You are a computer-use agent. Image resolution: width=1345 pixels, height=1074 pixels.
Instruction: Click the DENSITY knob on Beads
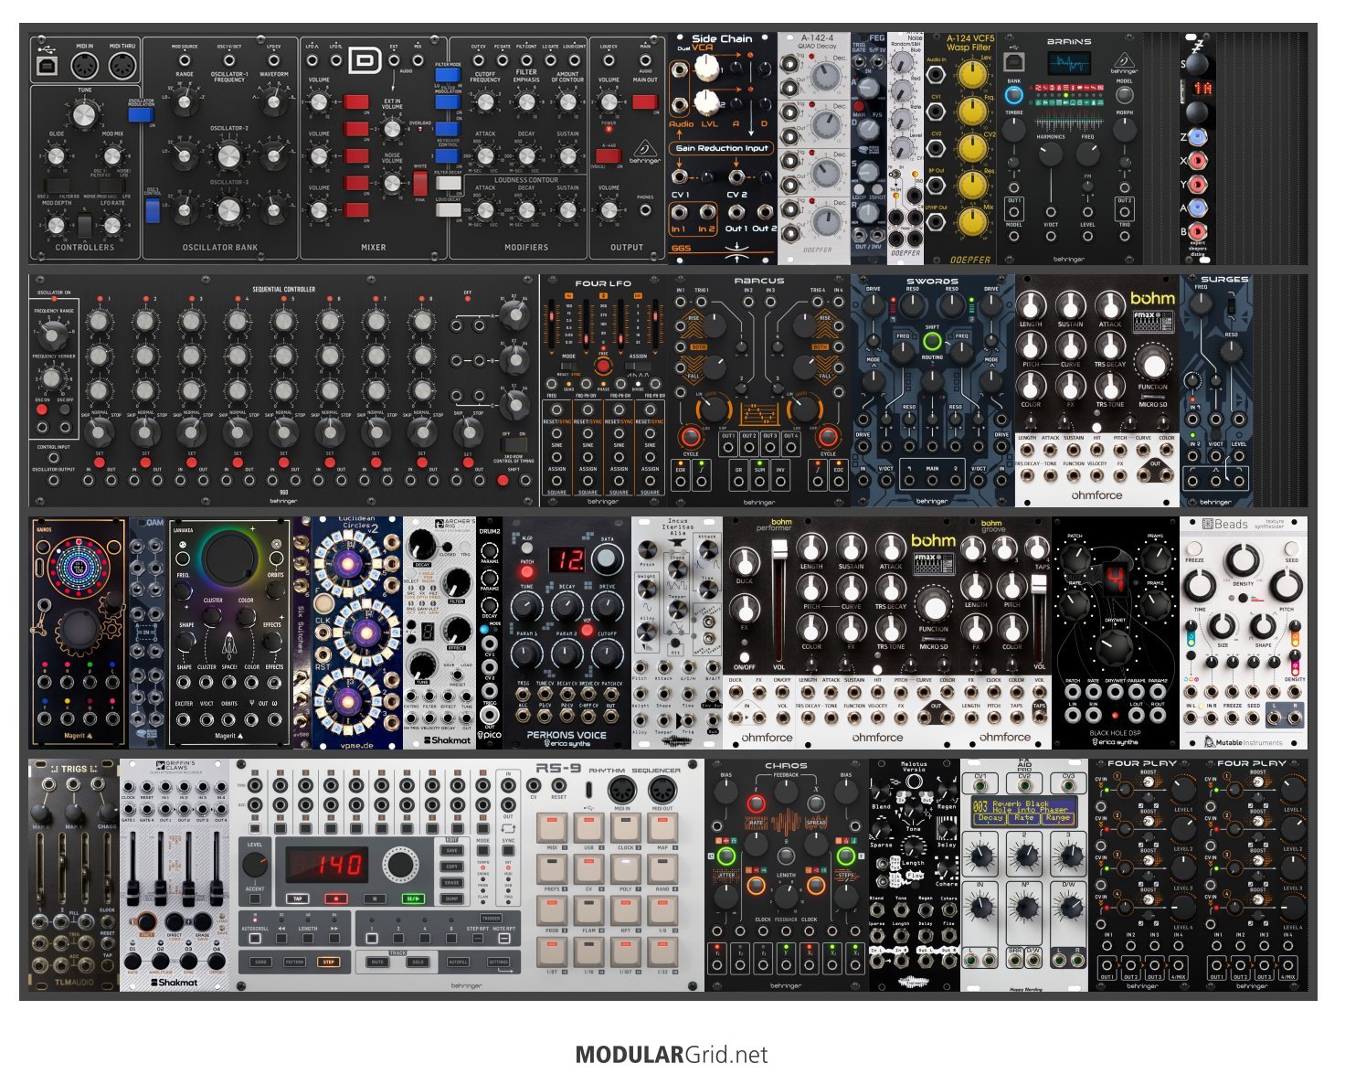click(1242, 560)
